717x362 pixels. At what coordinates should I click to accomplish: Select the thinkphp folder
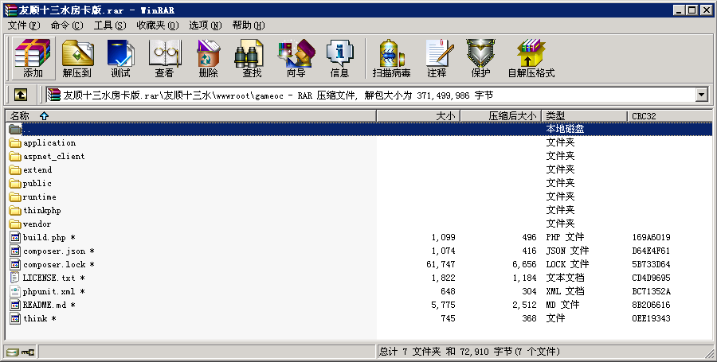pos(41,211)
